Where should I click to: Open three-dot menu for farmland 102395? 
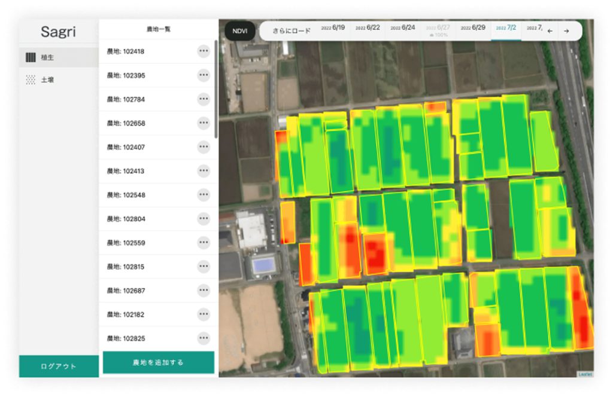coord(204,75)
